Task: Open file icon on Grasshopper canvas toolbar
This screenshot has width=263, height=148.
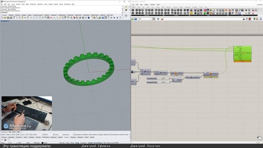Action: [x=132, y=19]
